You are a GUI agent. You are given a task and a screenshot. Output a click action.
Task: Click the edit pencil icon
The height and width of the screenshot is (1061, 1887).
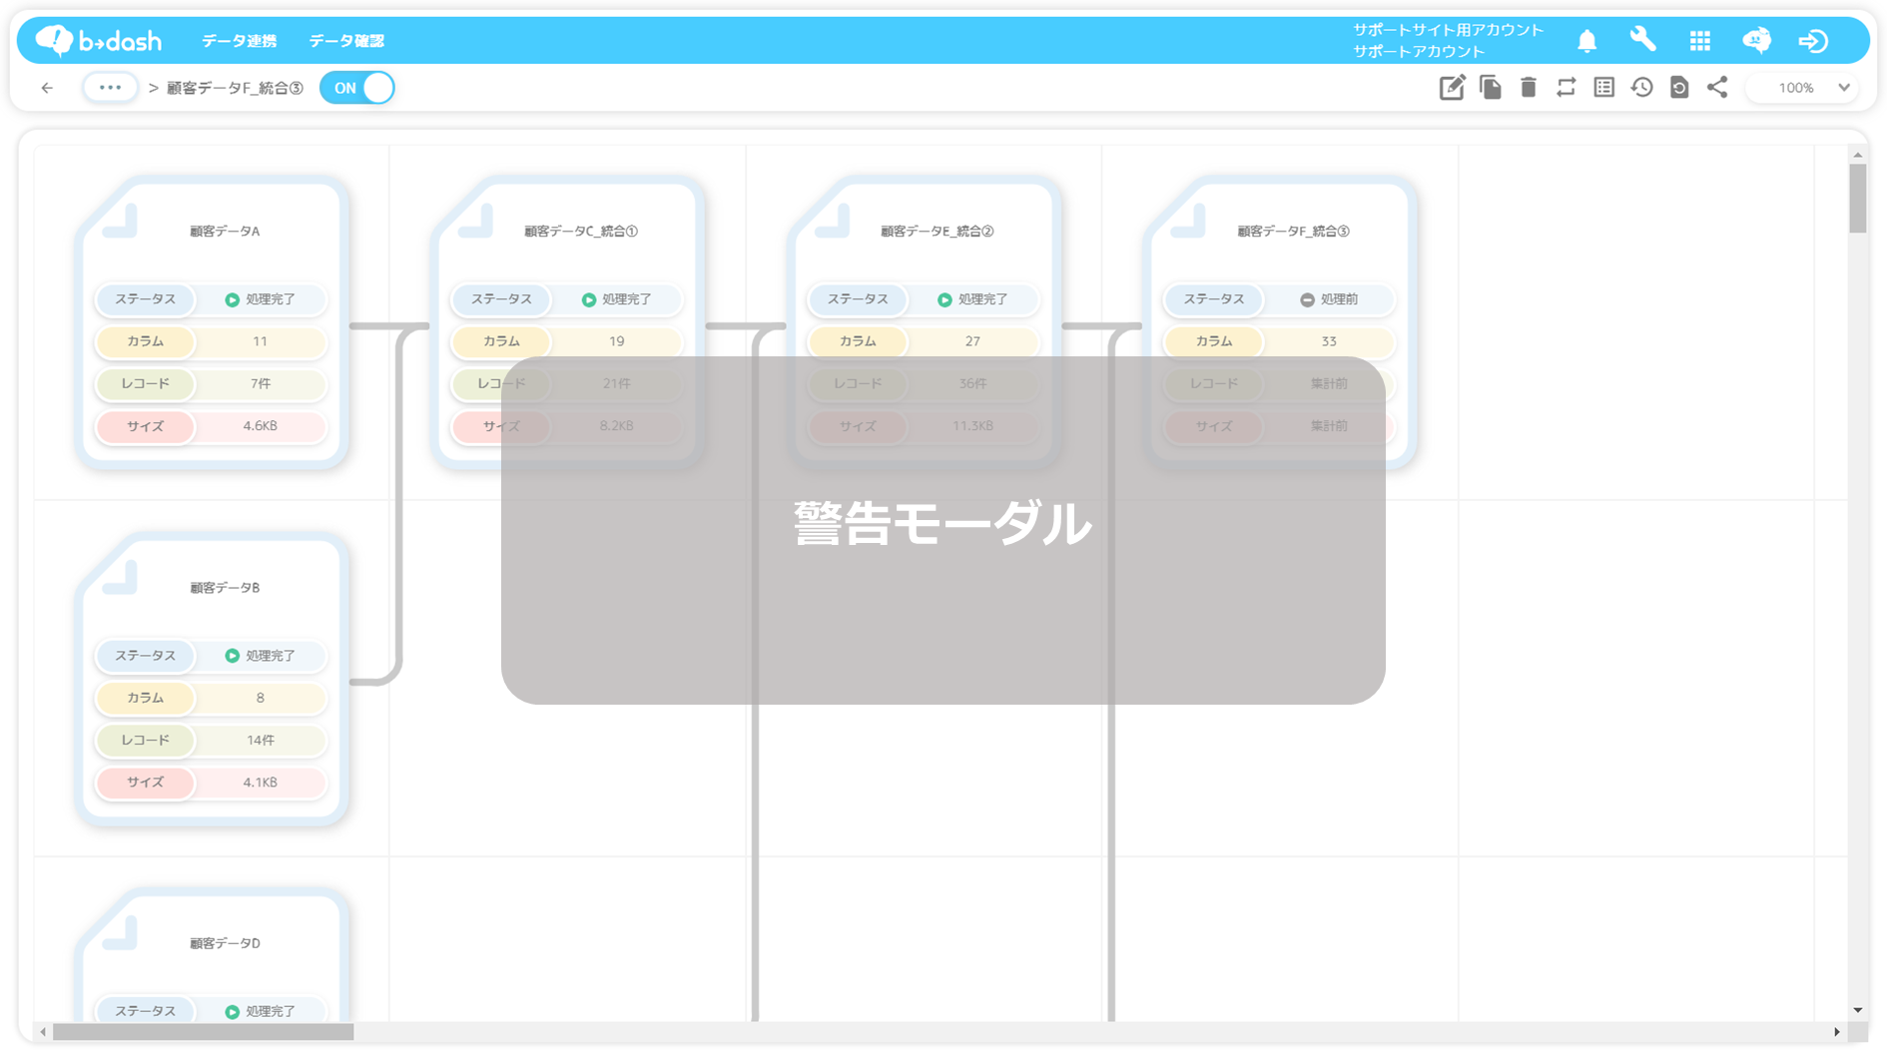pyautogui.click(x=1452, y=88)
